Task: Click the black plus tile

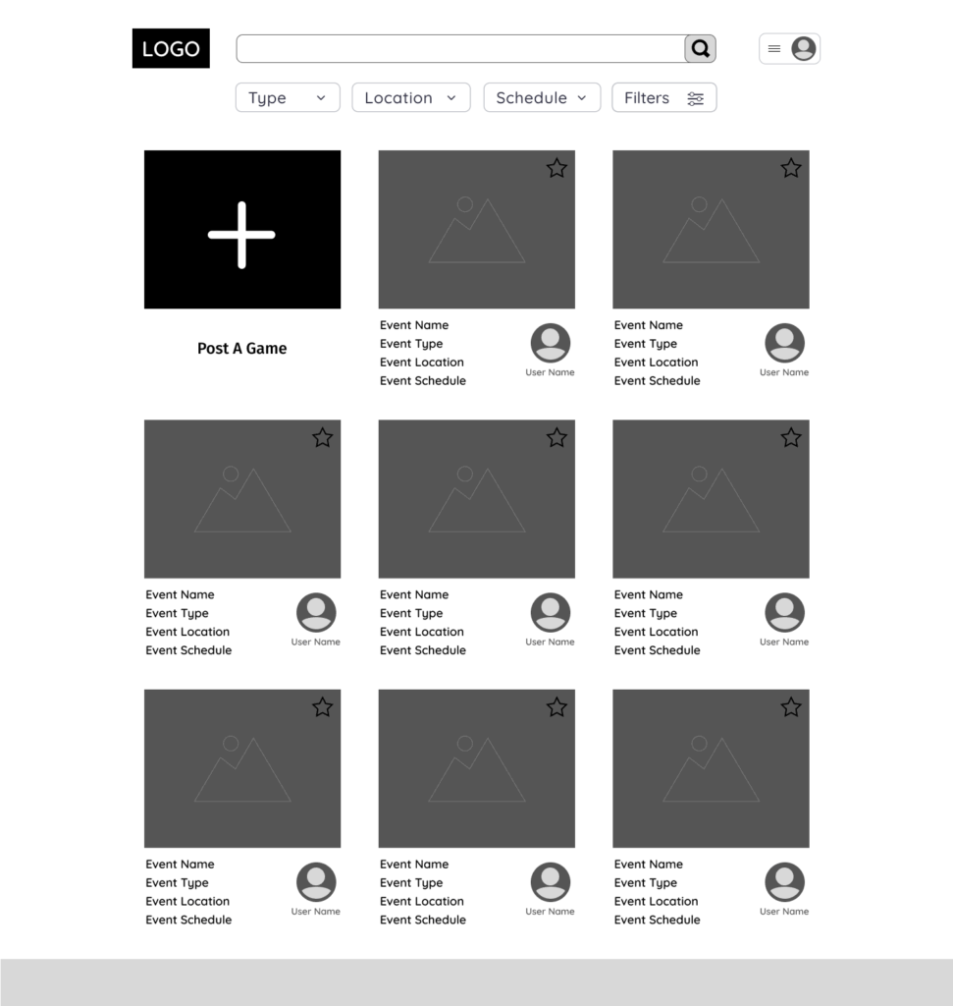Action: 242,230
